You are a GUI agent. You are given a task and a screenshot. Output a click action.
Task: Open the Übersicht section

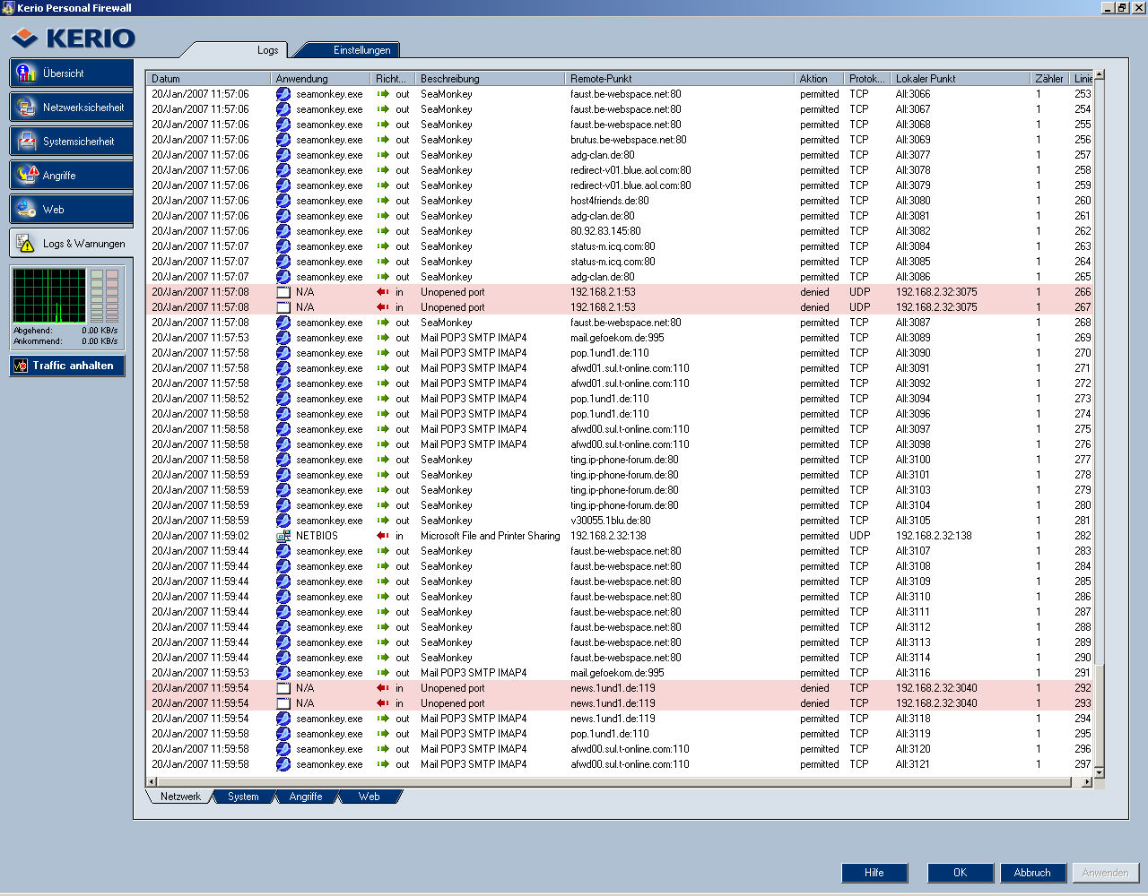(x=72, y=73)
